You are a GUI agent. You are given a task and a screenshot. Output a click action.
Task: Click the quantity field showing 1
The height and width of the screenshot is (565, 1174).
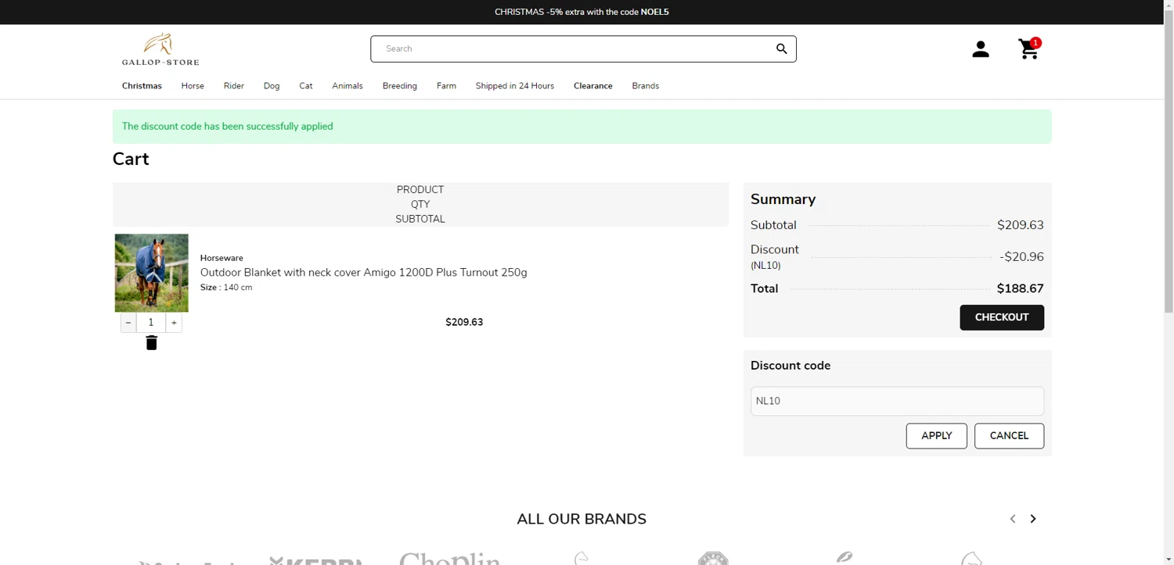151,323
